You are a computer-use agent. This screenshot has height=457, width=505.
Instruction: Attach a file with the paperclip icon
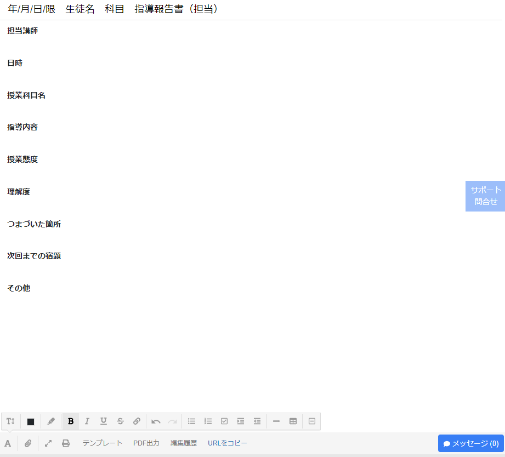pyautogui.click(x=27, y=443)
